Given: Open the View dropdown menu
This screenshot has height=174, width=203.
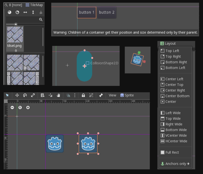Looking at the screenshot, I should 113,95.
